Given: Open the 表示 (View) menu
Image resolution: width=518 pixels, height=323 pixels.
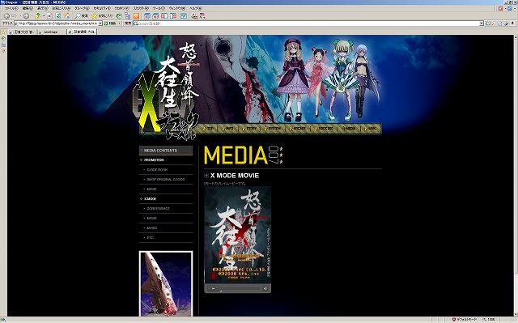Looking at the screenshot, I should (x=43, y=8).
